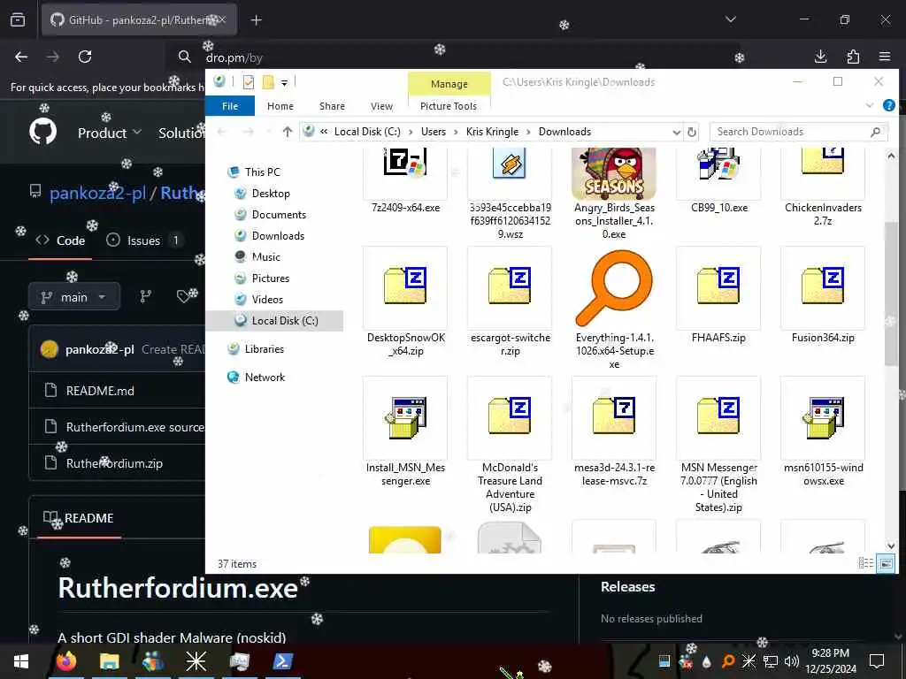This screenshot has height=679, width=906.
Task: Open Rutherfordium.zip on GitHub
Action: coord(114,463)
